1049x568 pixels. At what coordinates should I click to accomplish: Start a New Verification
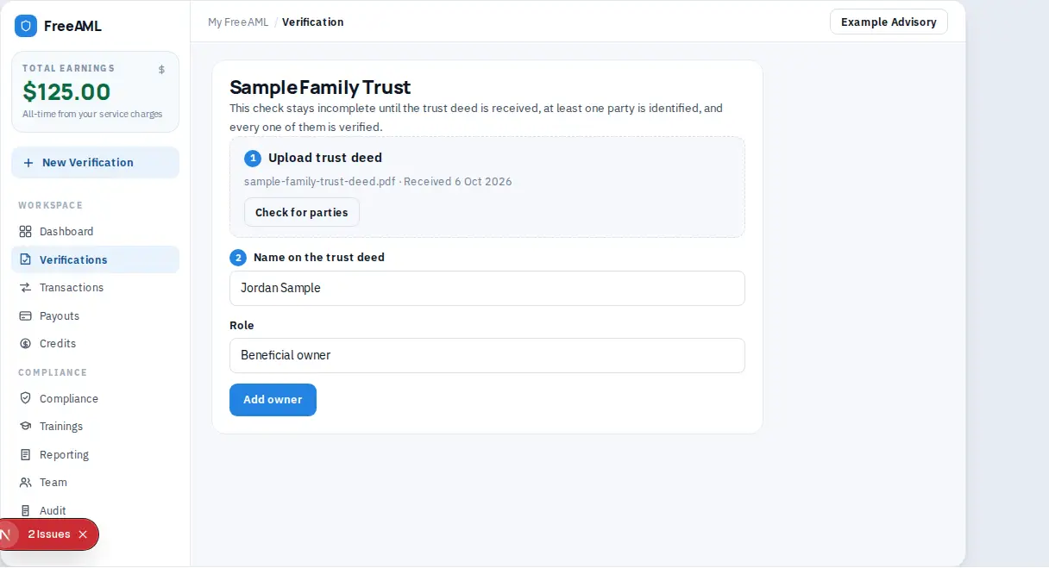pos(95,163)
